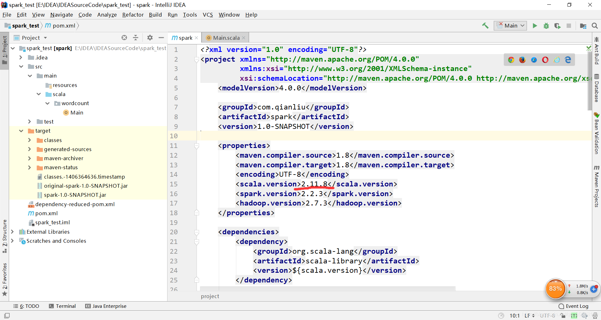Run the Main configuration with play icon
The image size is (601, 320).
535,26
